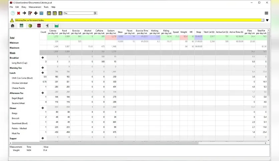Select Cheese Toastie entry
Viewport: 279px width, 161px height.
click(18, 88)
